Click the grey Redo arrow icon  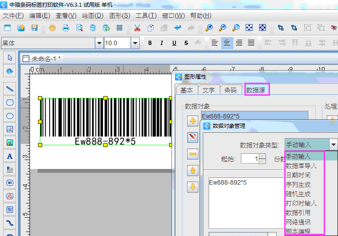191,28
